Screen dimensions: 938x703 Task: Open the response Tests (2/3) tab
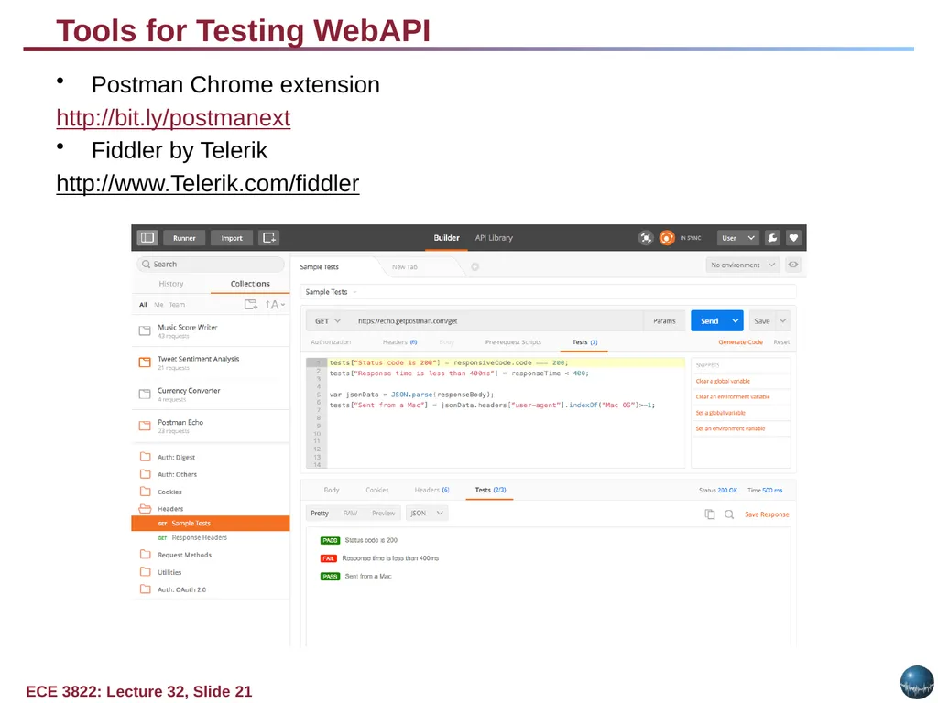click(491, 491)
